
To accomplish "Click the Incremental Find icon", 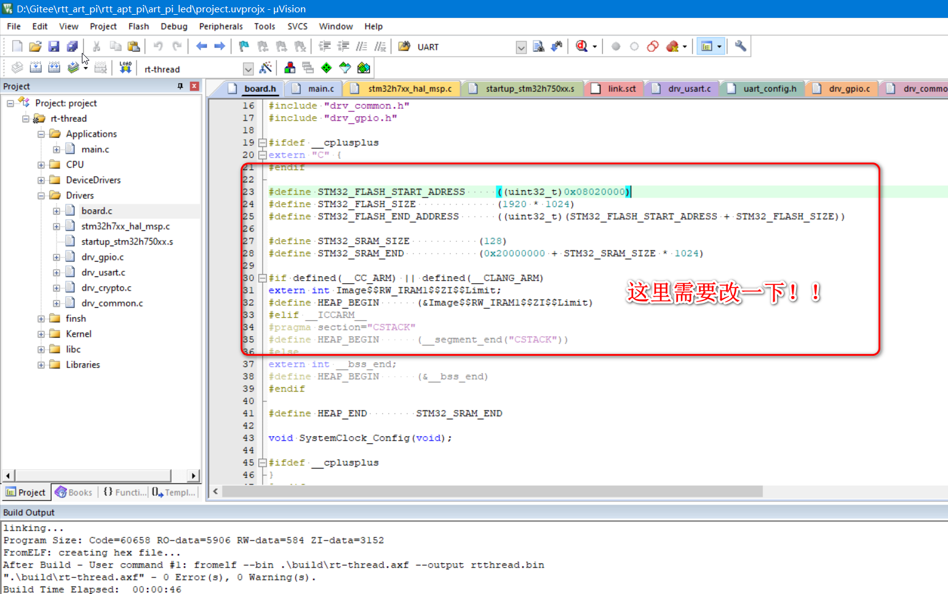I will coord(557,47).
